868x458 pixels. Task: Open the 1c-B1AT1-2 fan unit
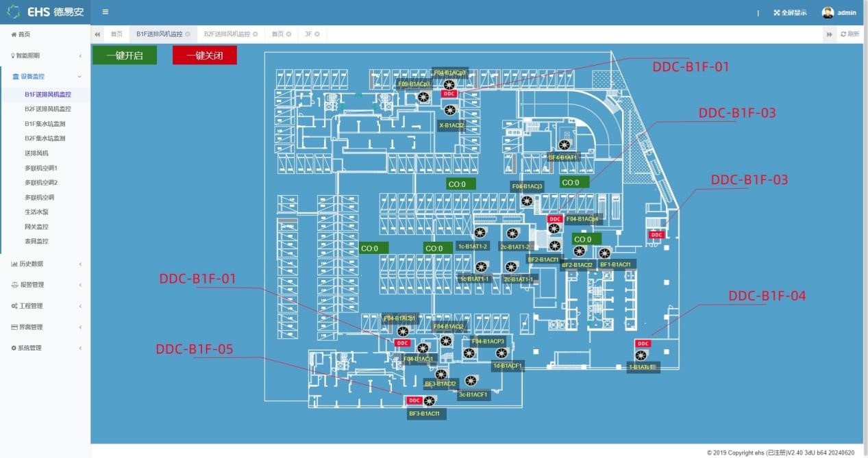(x=480, y=233)
